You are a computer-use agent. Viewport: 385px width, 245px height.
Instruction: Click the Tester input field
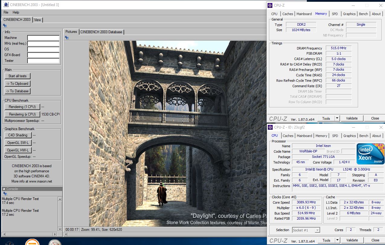point(43,61)
